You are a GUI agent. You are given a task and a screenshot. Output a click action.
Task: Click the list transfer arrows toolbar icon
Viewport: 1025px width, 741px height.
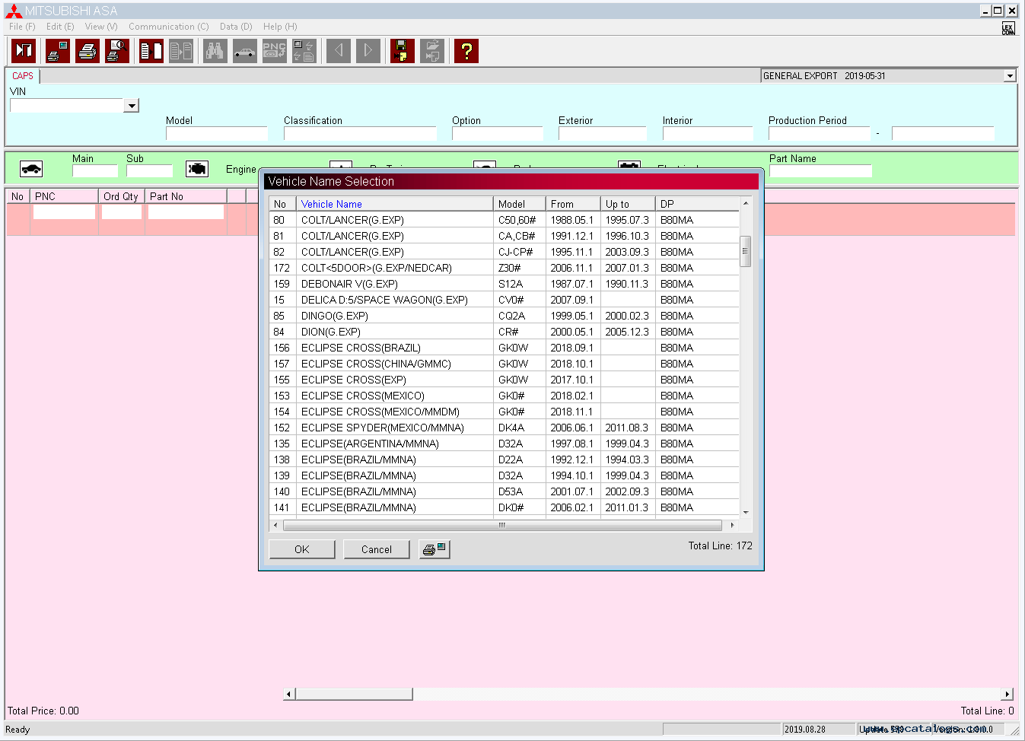point(304,51)
